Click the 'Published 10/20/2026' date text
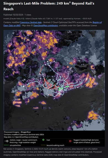108x158 pixels. (x=13, y=15)
